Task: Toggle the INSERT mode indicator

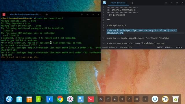Action: pos(160,47)
